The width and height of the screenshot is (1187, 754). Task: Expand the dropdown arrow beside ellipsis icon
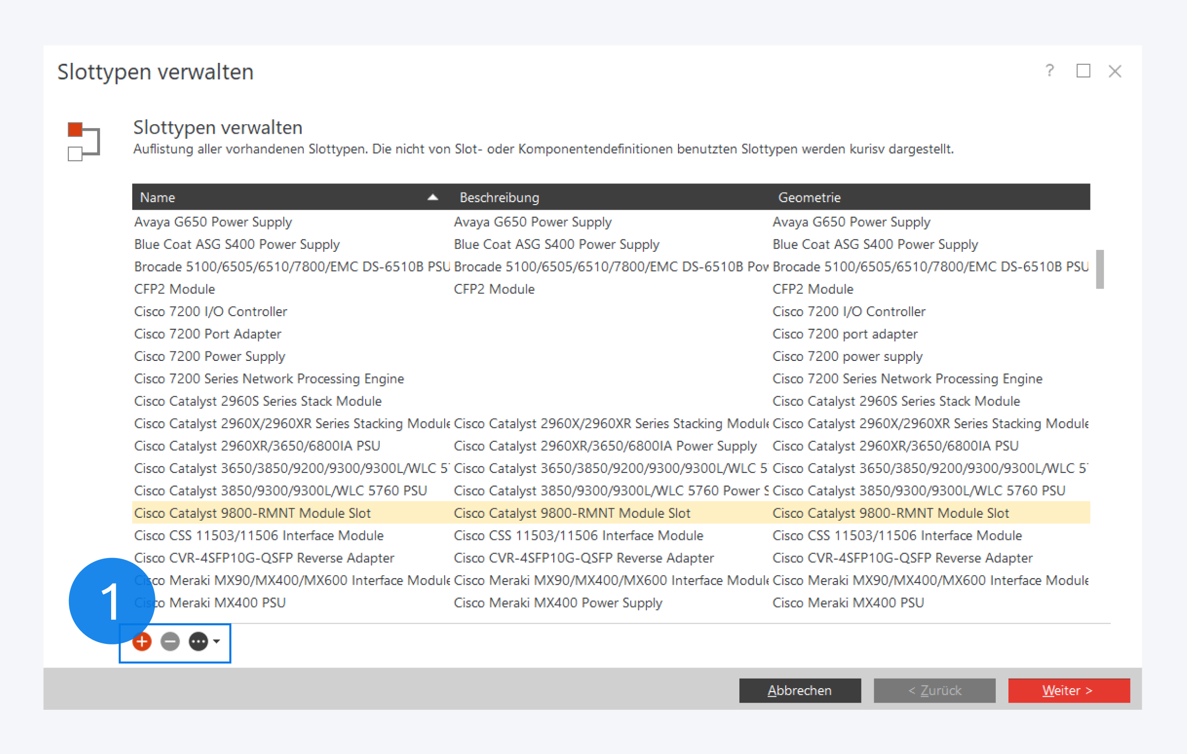point(217,641)
